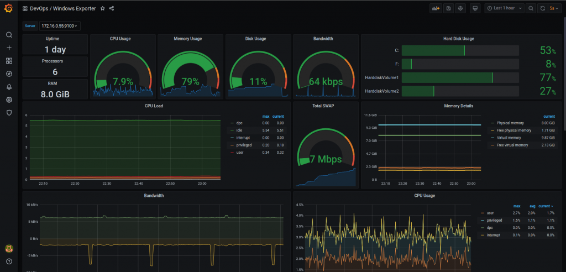Expand the 5s refresh interval dropdown
The height and width of the screenshot is (272, 566).
click(x=554, y=8)
